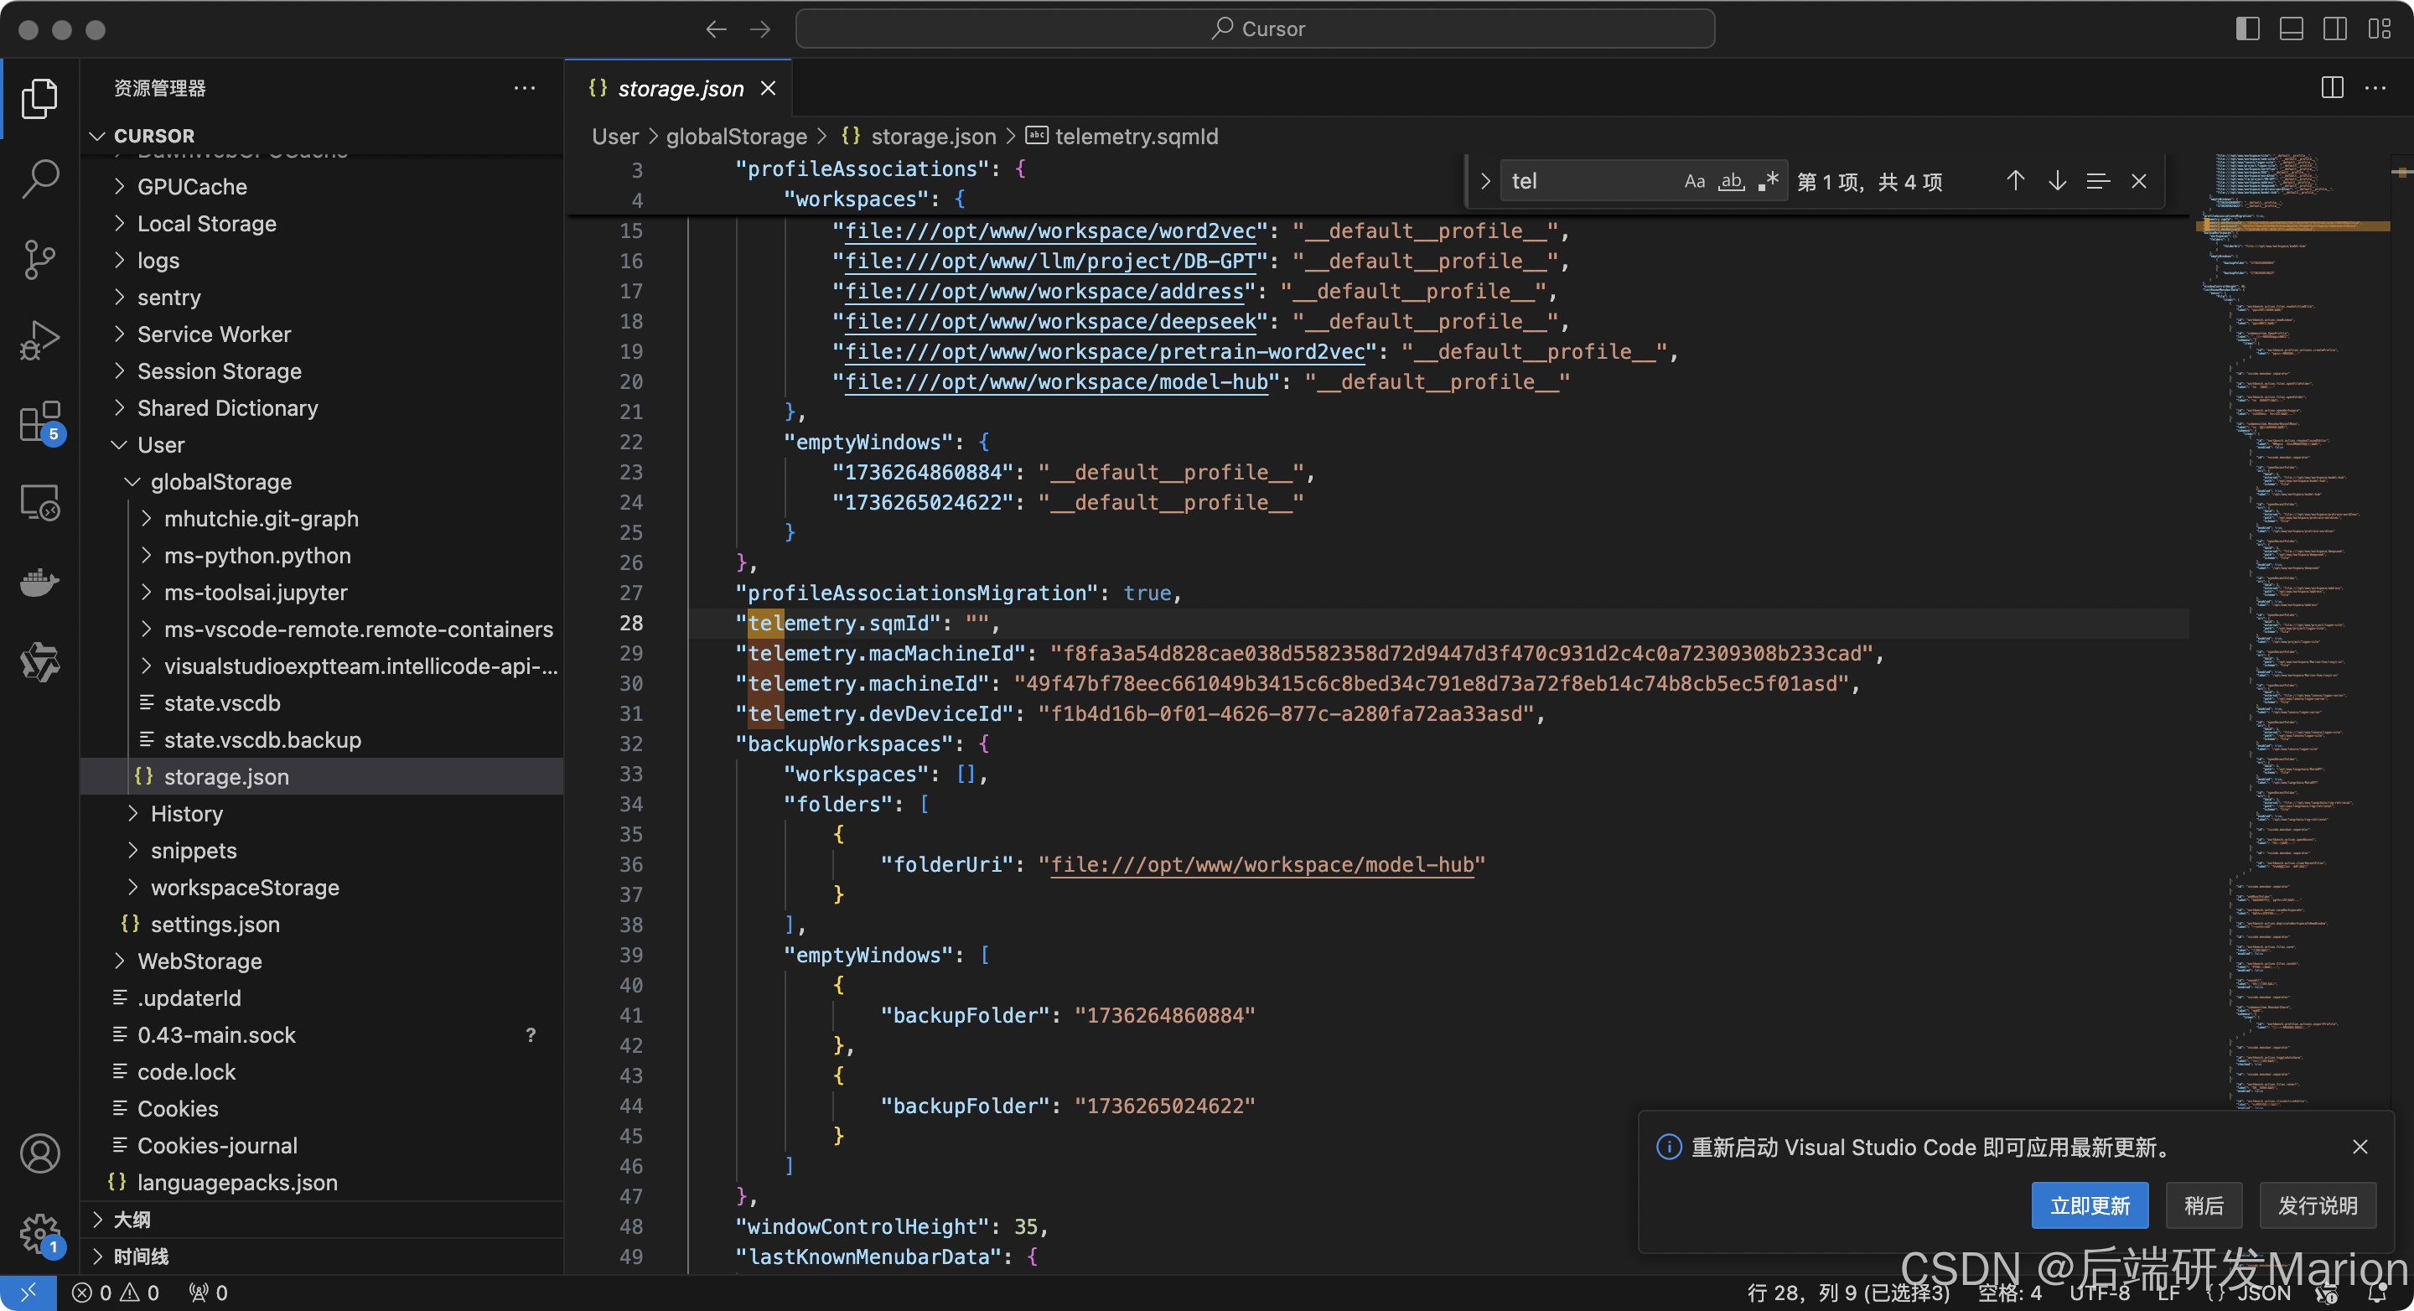The image size is (2414, 1311).
Task: Toggle Match Case in find widget
Action: 1694,181
